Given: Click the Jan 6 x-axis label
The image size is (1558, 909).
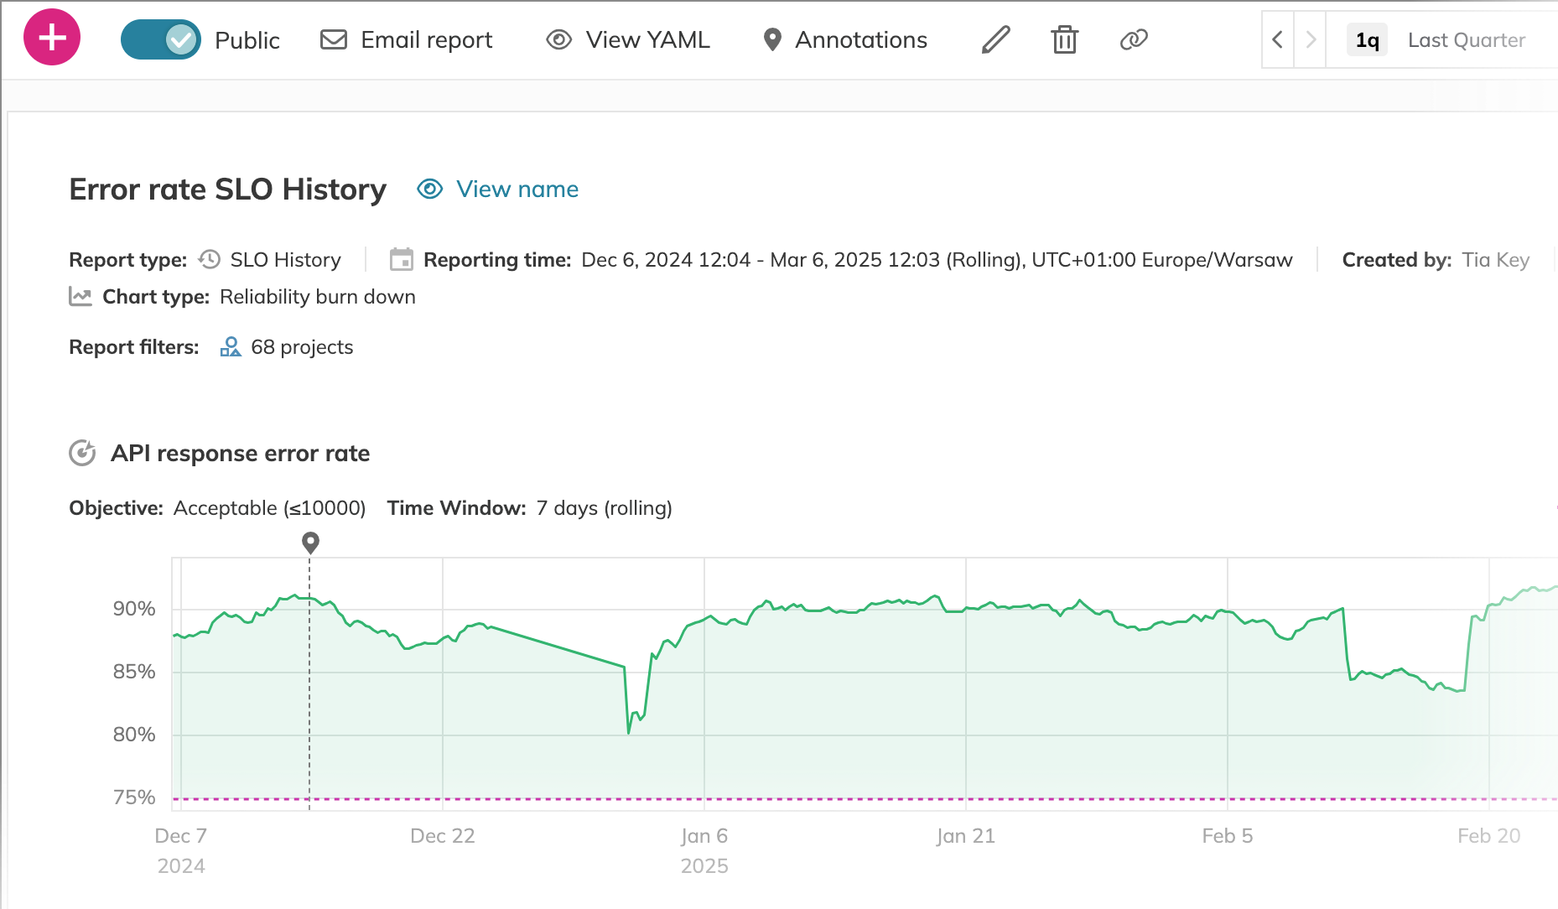Looking at the screenshot, I should click(x=704, y=836).
